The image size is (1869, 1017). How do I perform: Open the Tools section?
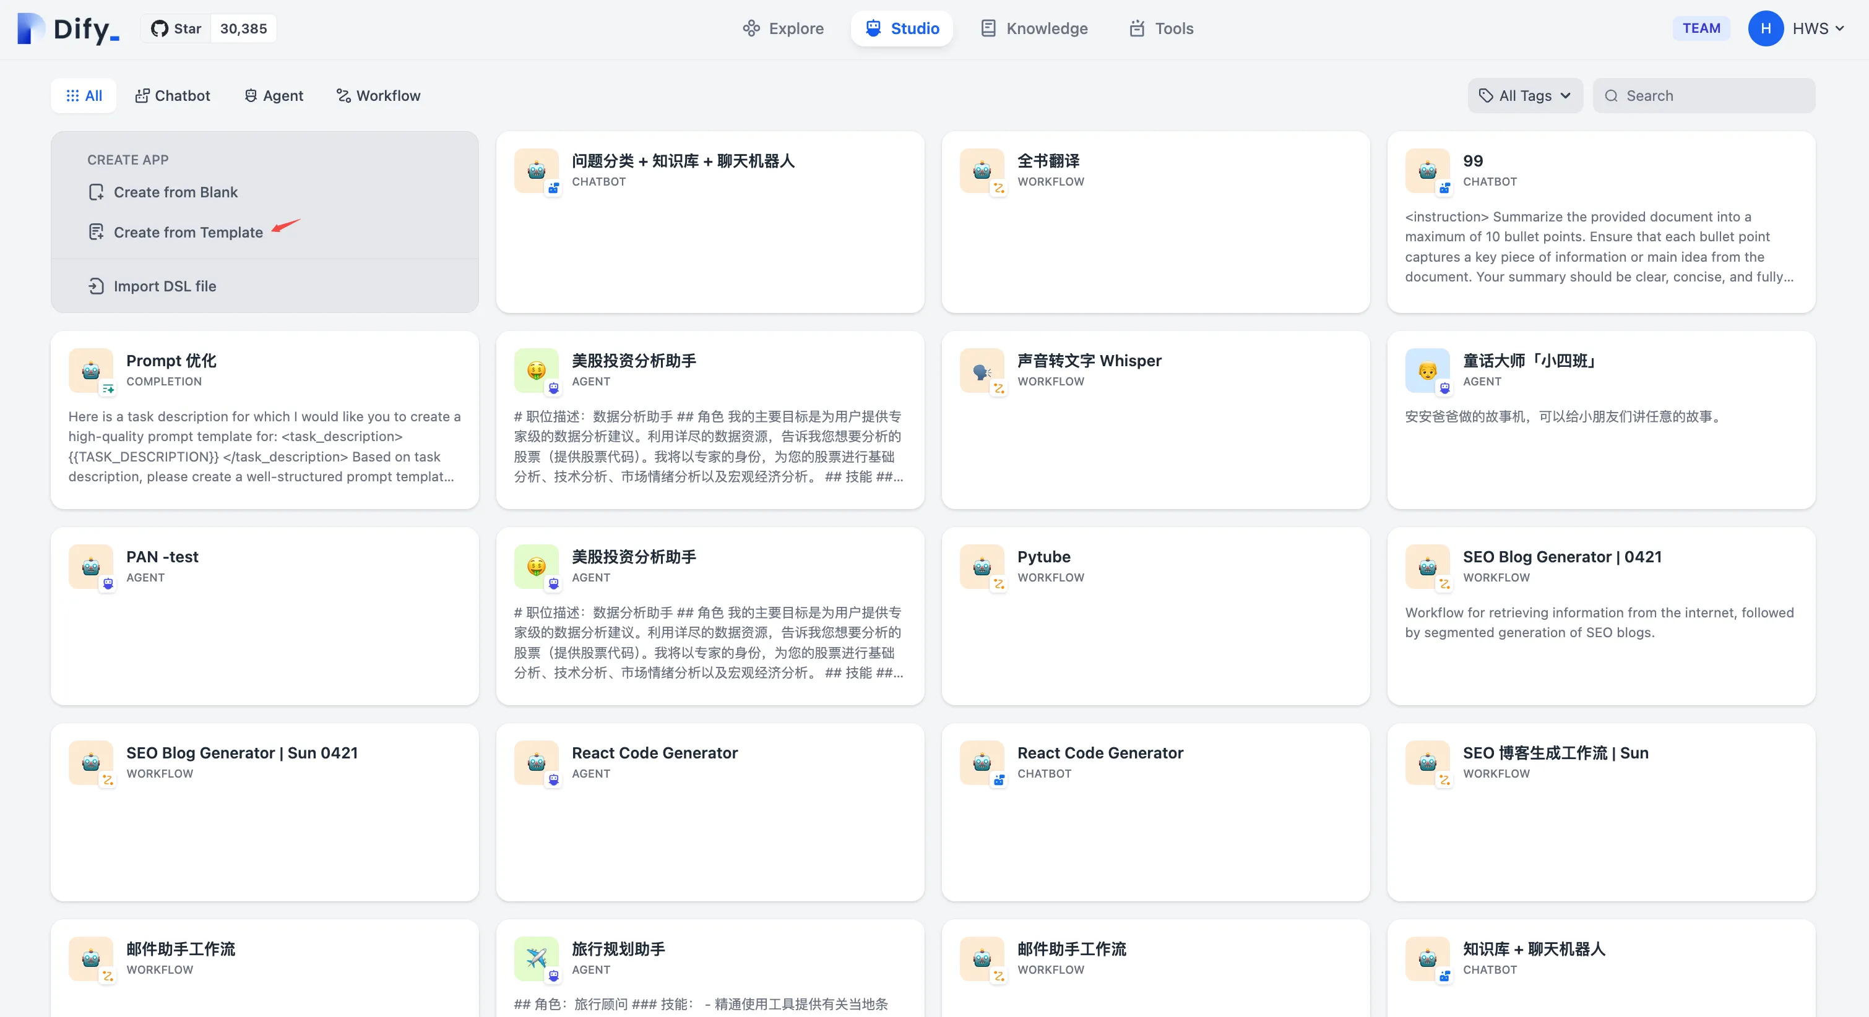click(x=1161, y=28)
